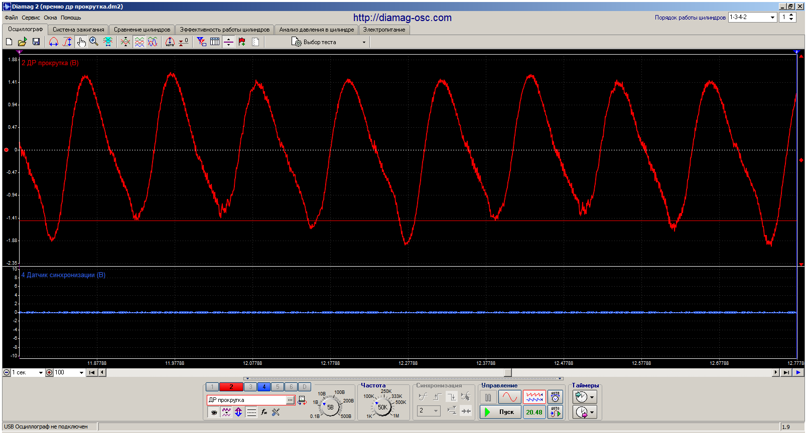Toggle channel visibility with the eye icon

(214, 412)
